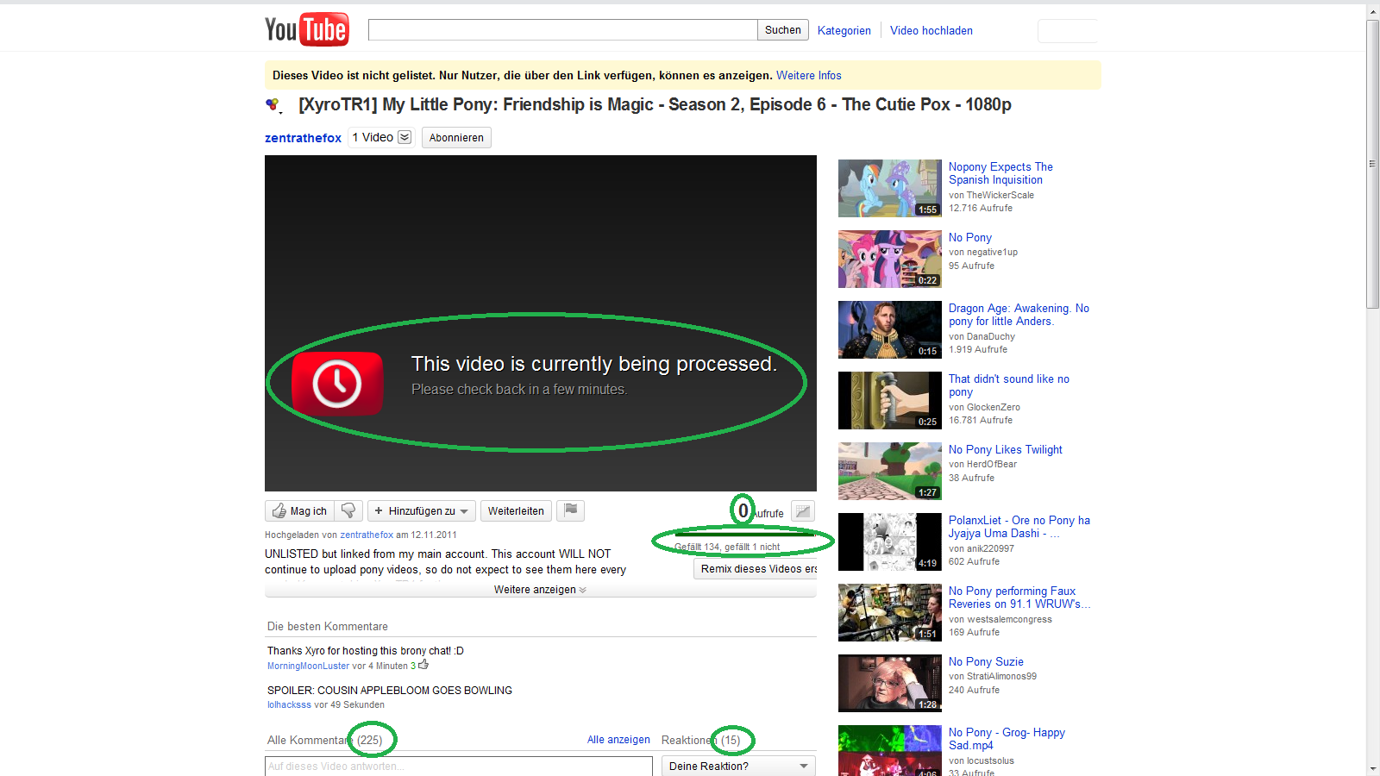Open the That didn't sound like no pony thumbnail
The height and width of the screenshot is (776, 1380).
(890, 400)
